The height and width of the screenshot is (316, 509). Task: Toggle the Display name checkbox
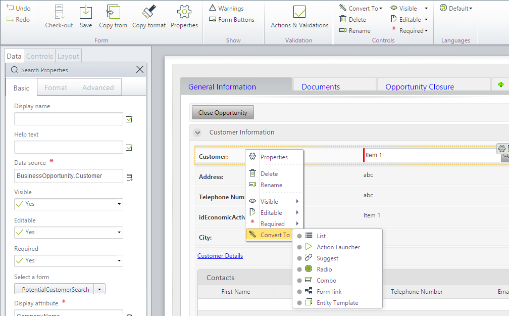point(129,119)
